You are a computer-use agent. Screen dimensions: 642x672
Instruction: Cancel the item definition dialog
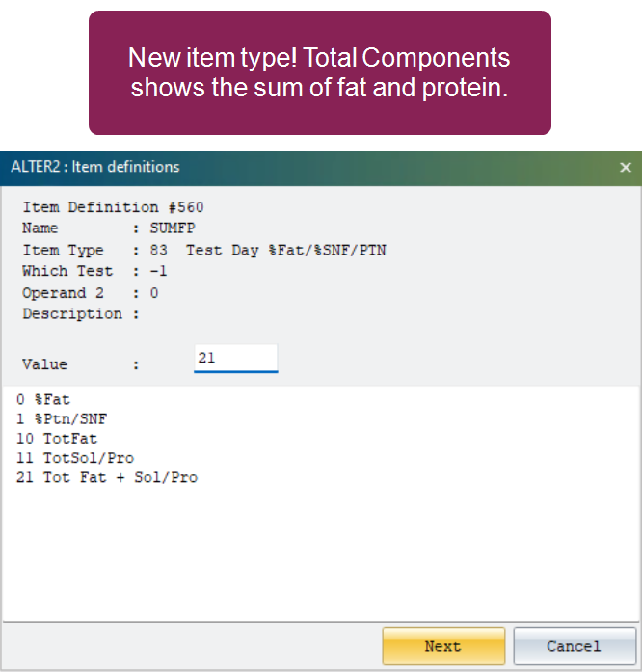[x=575, y=646]
